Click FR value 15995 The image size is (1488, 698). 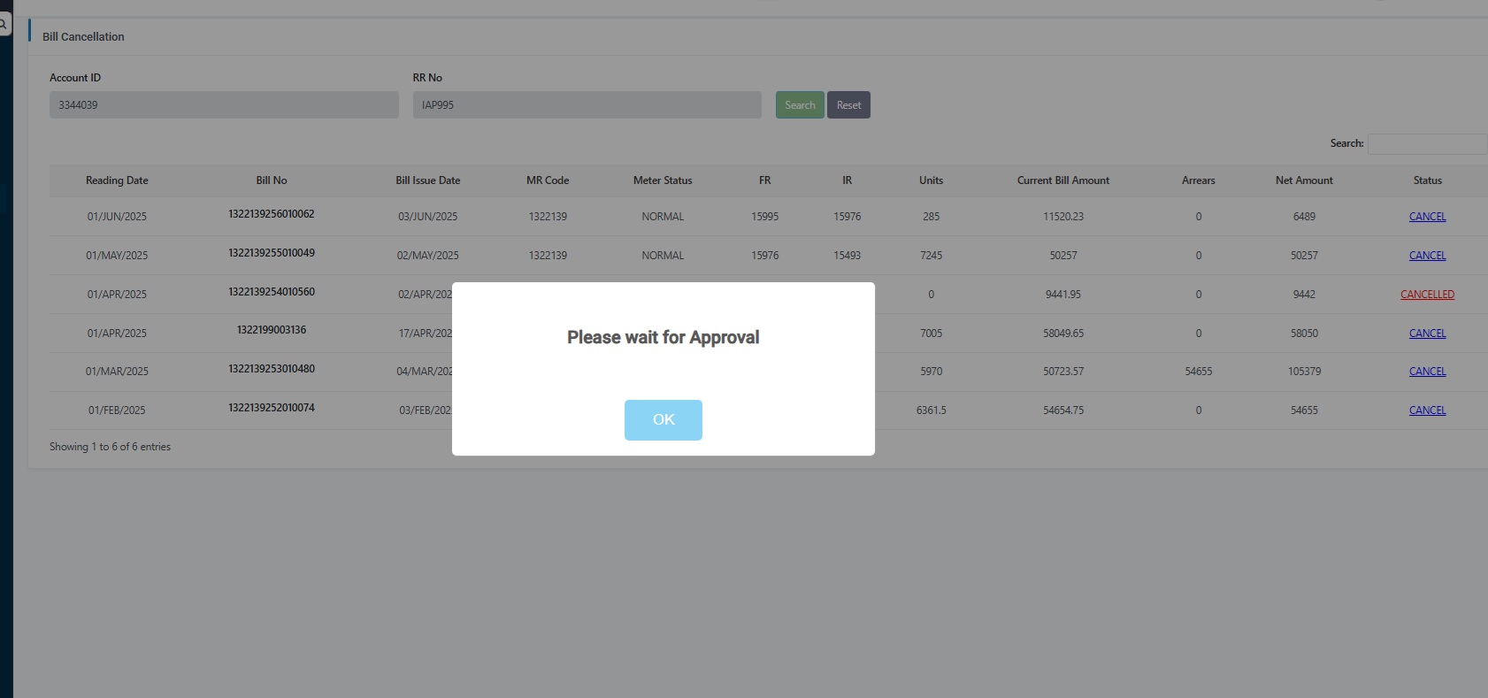point(765,217)
